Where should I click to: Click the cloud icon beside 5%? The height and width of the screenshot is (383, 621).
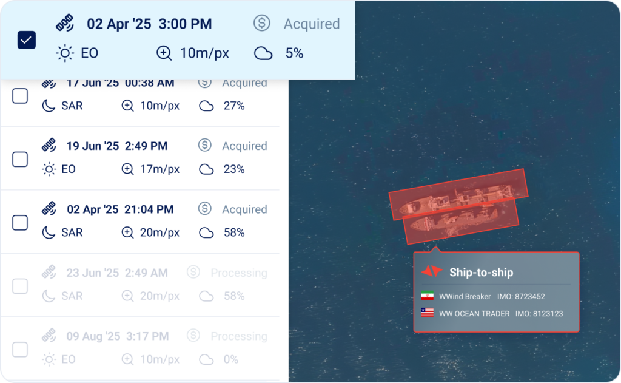(263, 53)
